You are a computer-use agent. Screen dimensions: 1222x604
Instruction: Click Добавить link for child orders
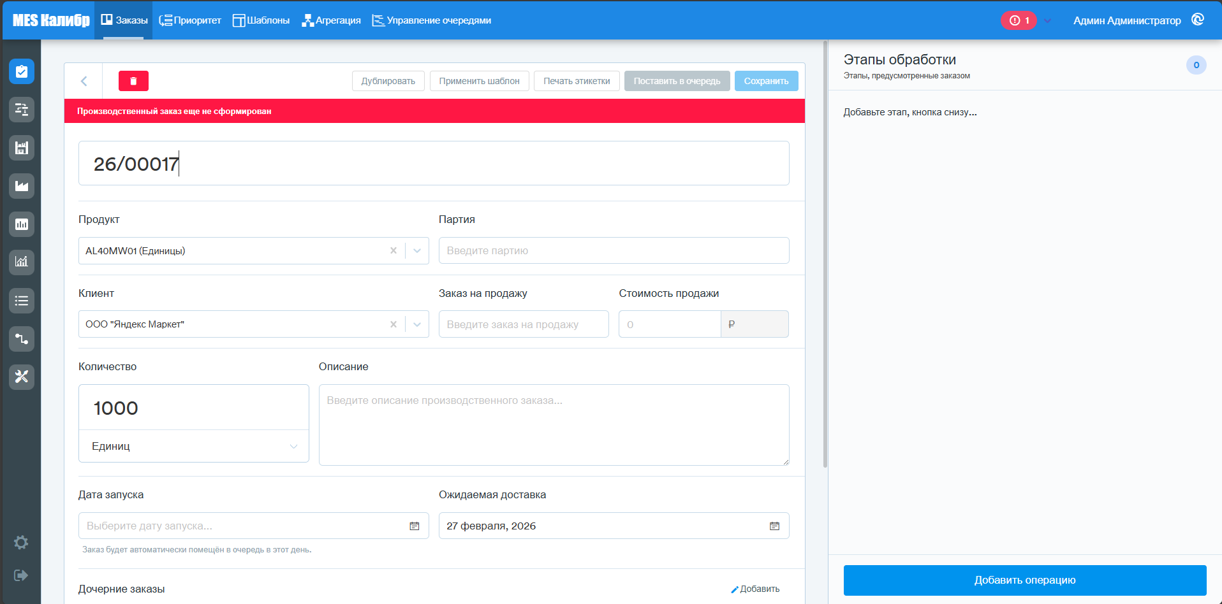pyautogui.click(x=755, y=589)
